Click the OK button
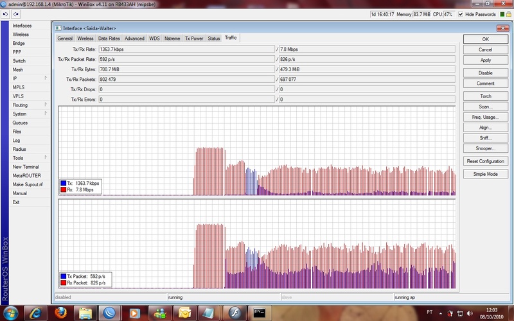 (486, 39)
